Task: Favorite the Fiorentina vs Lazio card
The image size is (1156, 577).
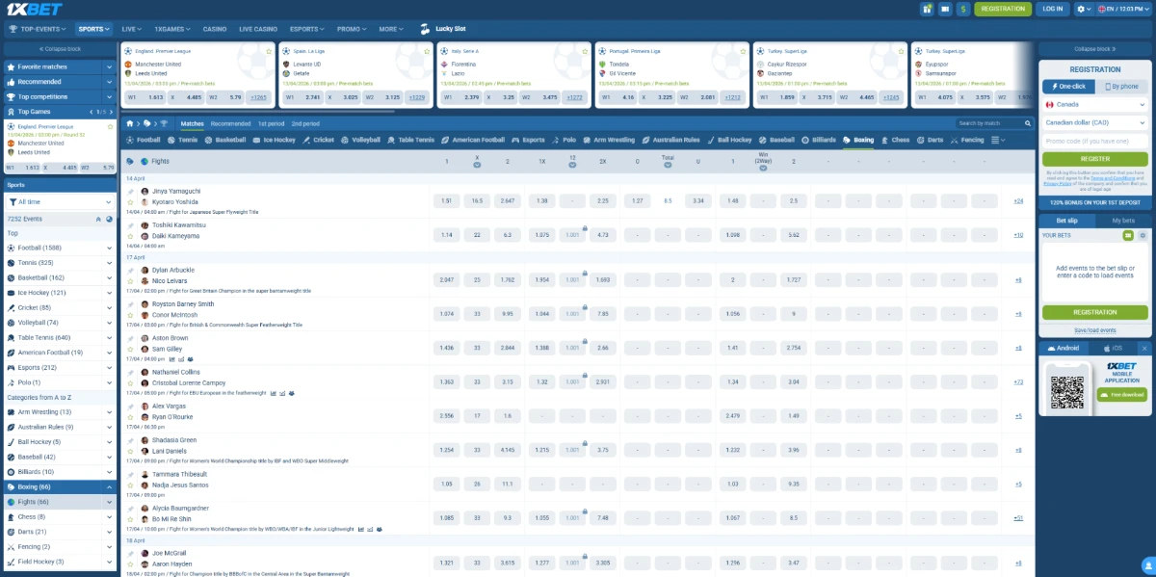Action: (x=584, y=51)
